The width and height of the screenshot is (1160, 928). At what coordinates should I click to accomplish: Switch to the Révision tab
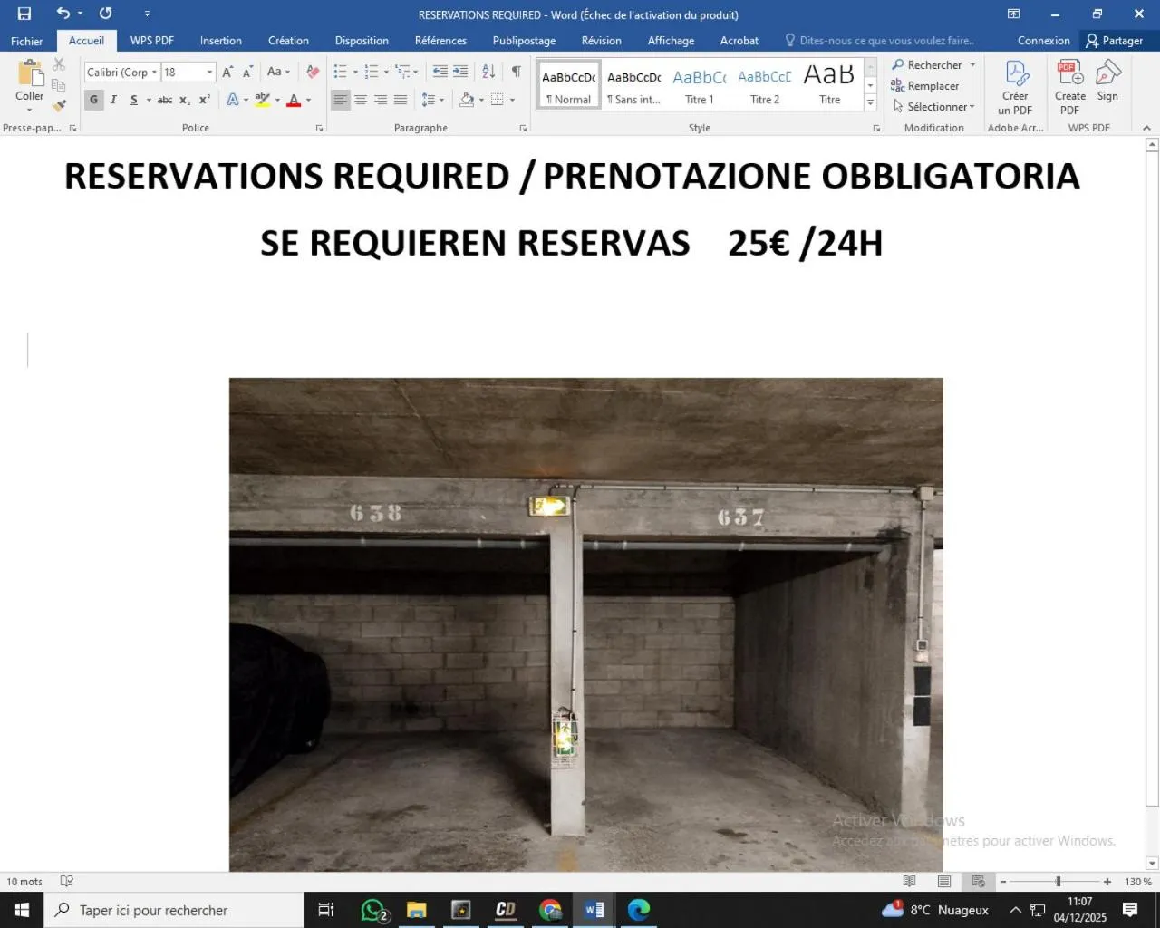(601, 41)
